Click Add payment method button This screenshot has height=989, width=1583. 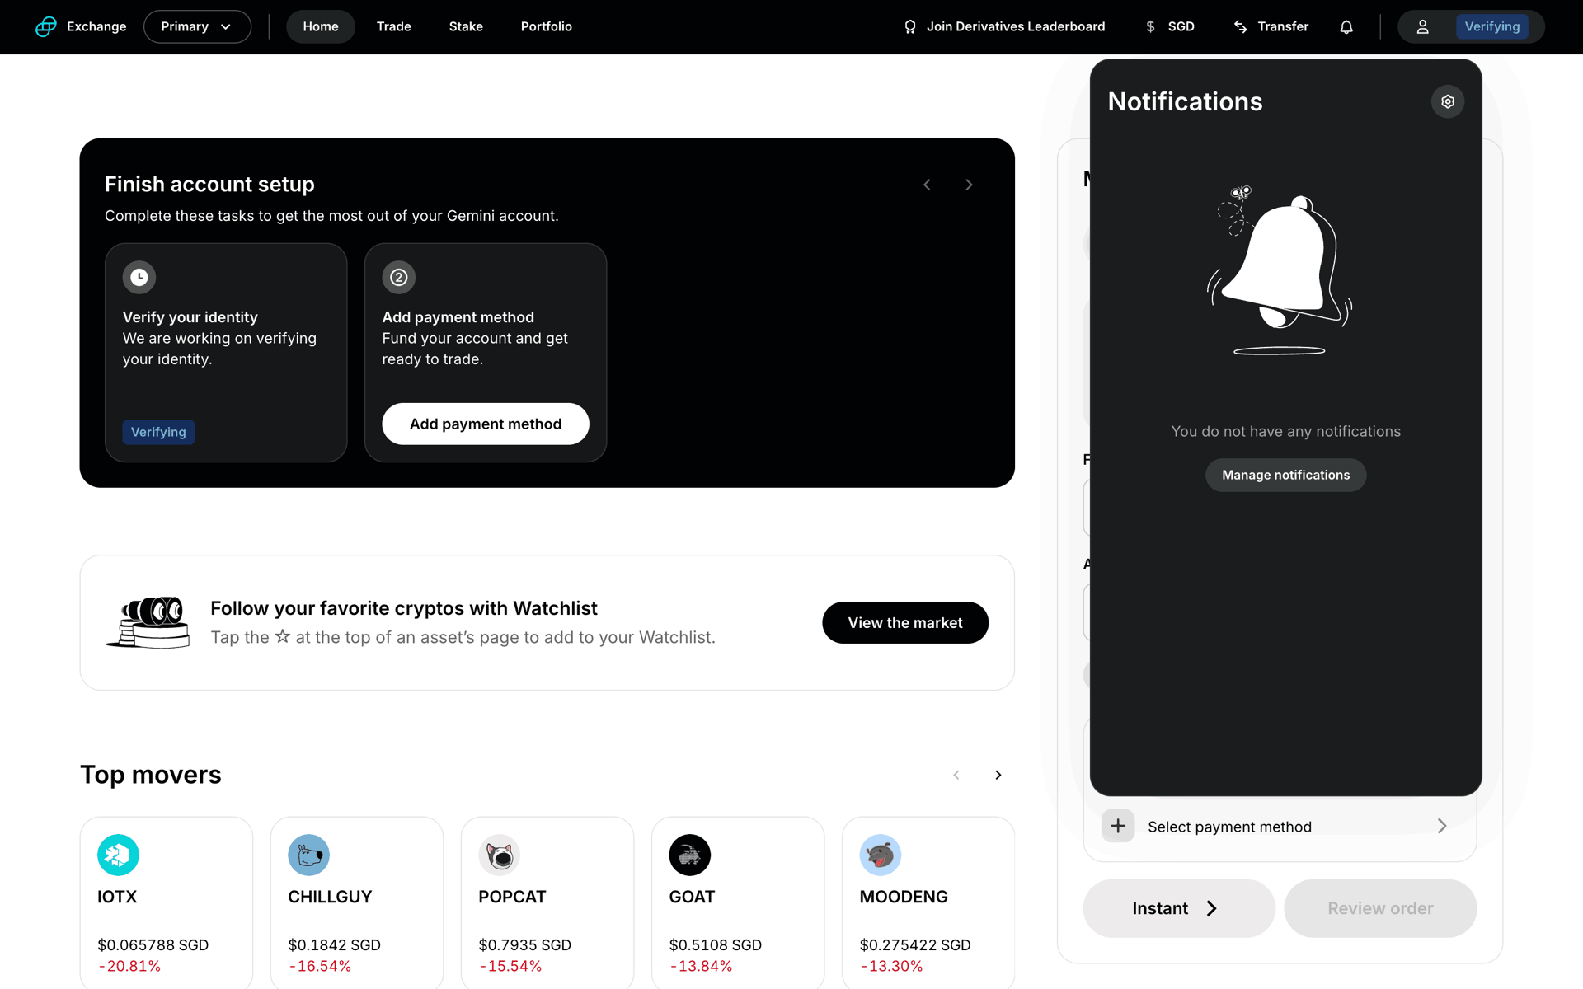[x=486, y=424]
